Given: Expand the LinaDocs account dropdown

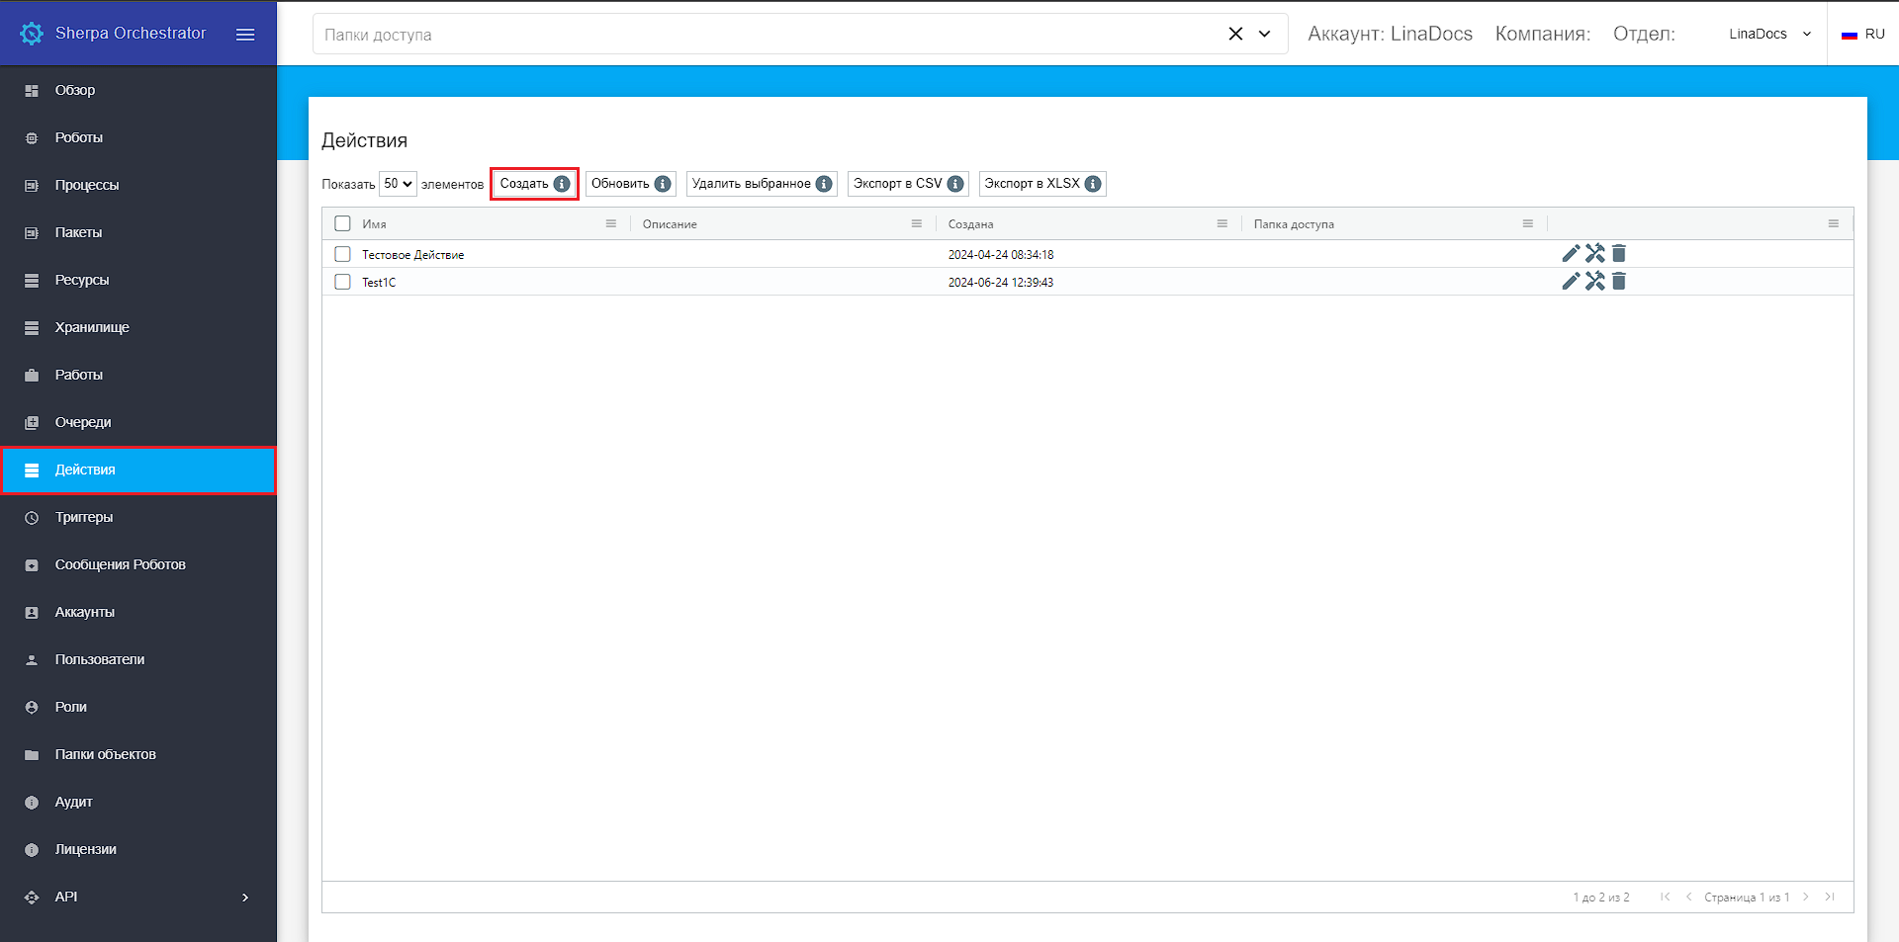Looking at the screenshot, I should point(1769,34).
